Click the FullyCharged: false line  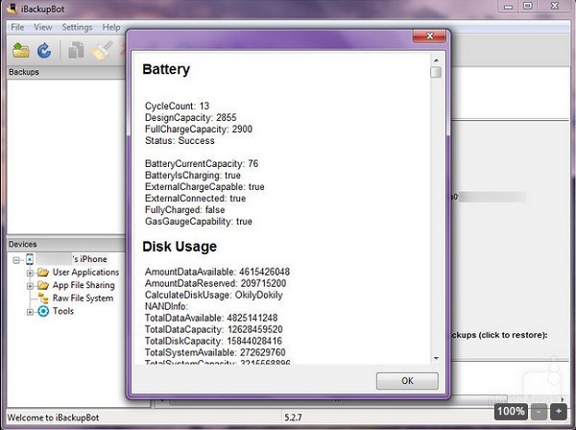click(184, 210)
